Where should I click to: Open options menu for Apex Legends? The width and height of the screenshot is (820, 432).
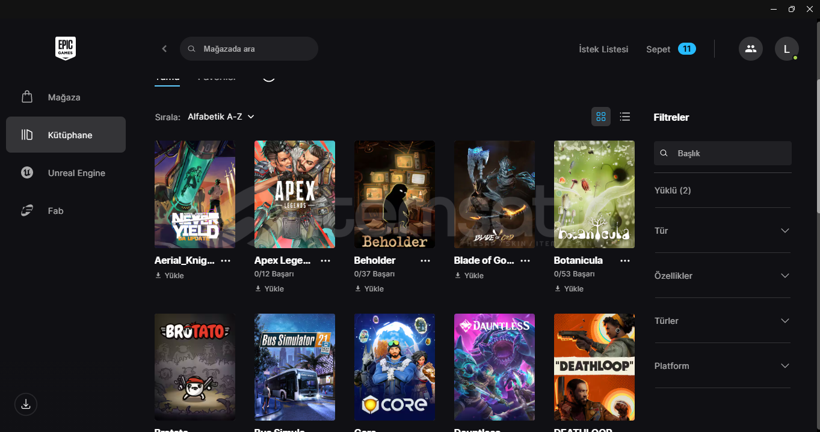[325, 261]
